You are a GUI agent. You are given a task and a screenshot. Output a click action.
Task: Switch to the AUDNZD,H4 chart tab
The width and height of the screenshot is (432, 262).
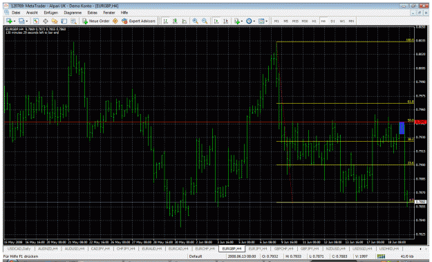coord(48,249)
